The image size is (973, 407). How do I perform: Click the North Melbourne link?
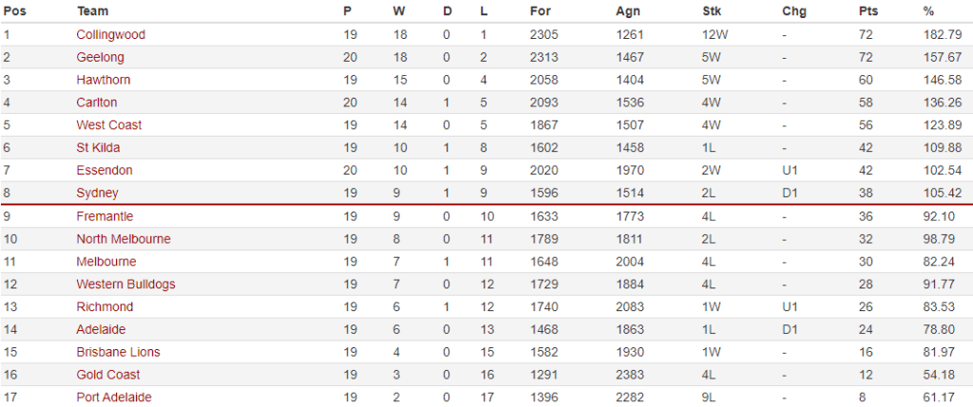click(124, 239)
